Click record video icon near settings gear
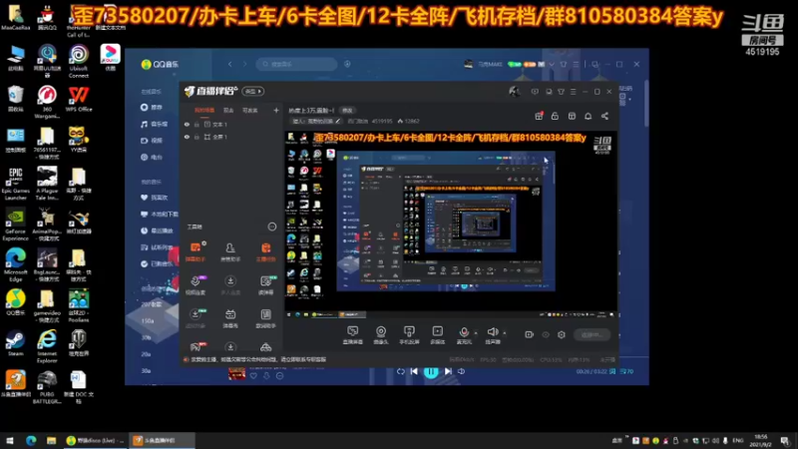Screen dimensions: 798x449 (x=530, y=334)
